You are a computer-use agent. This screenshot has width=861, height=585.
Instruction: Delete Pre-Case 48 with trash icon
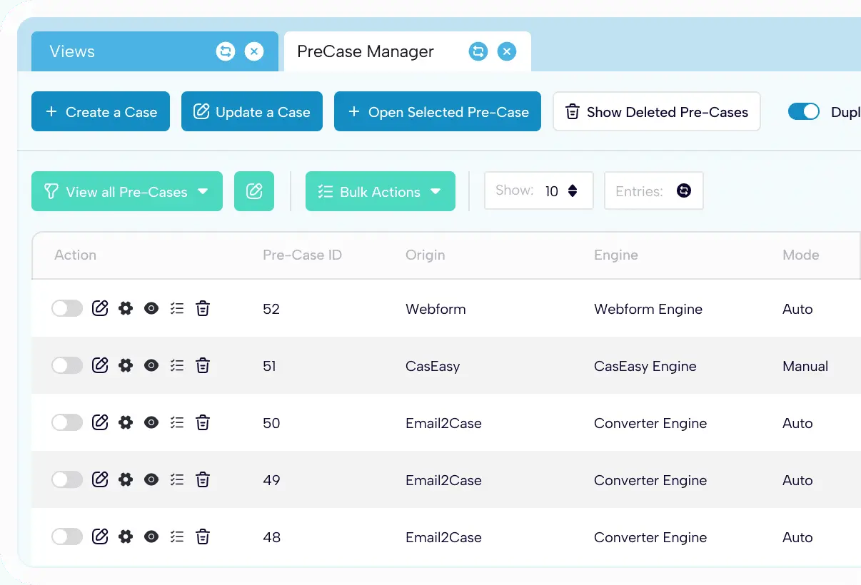pyautogui.click(x=203, y=536)
